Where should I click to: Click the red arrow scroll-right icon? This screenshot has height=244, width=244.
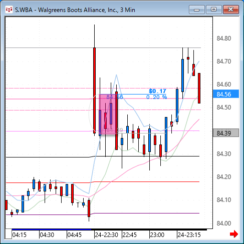(x=234, y=234)
